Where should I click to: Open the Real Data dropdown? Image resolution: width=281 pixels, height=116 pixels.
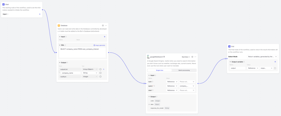[x=186, y=57]
